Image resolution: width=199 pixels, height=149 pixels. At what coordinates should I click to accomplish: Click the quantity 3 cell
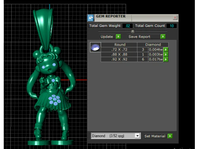pyautogui.click(x=143, y=50)
